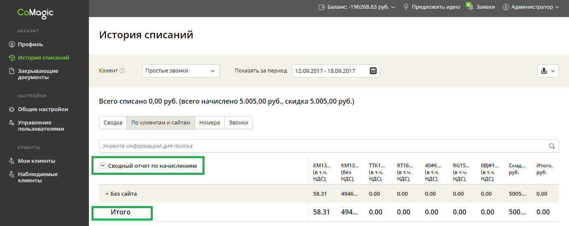Select the По клиентам и сайтам tab

pyautogui.click(x=161, y=123)
